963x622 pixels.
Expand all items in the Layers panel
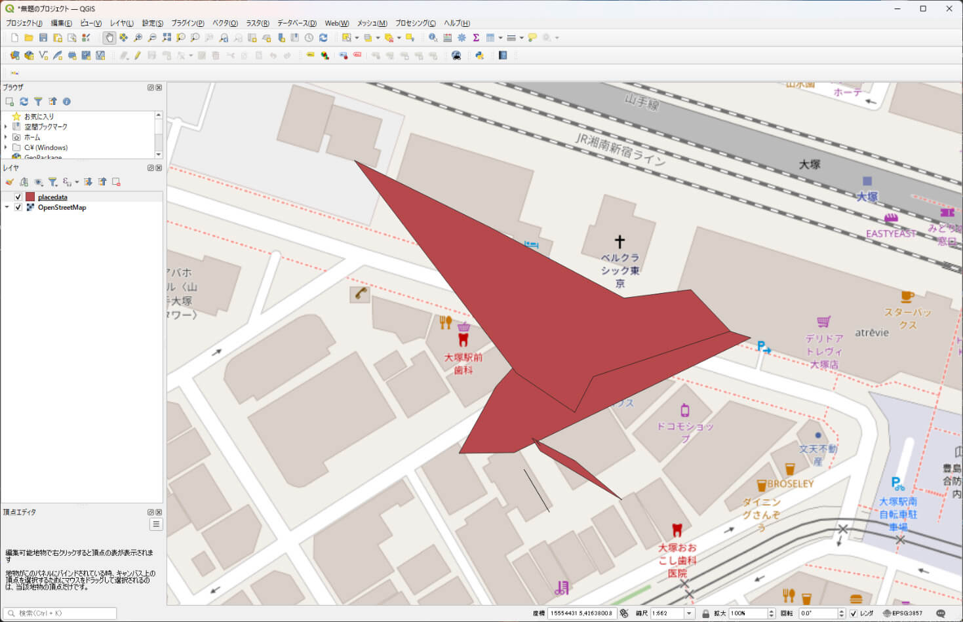tap(88, 182)
